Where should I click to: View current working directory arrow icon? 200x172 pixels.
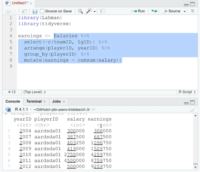(93, 109)
